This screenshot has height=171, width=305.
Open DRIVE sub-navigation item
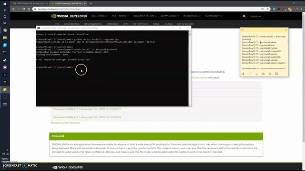tap(156, 24)
